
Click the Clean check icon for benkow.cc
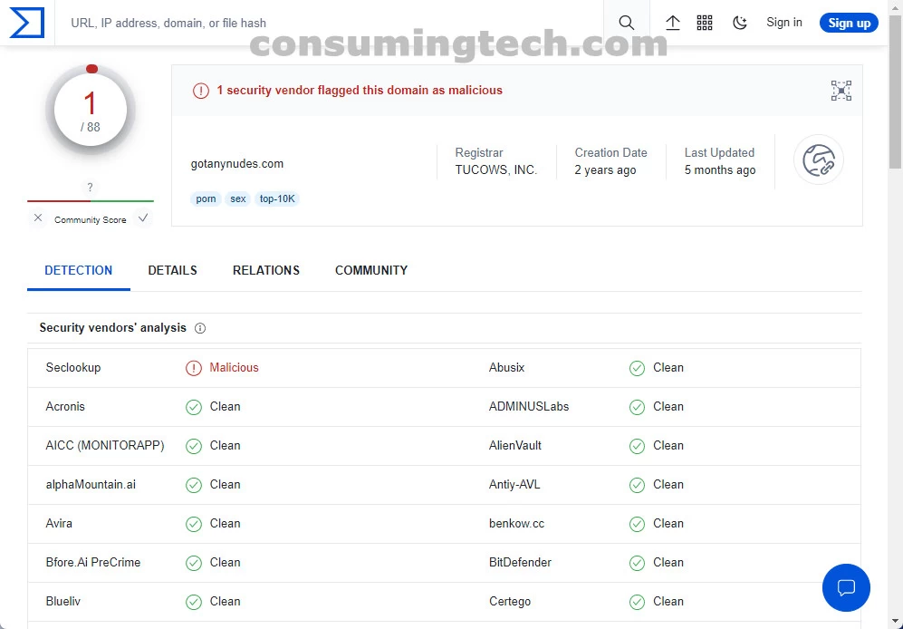[637, 524]
